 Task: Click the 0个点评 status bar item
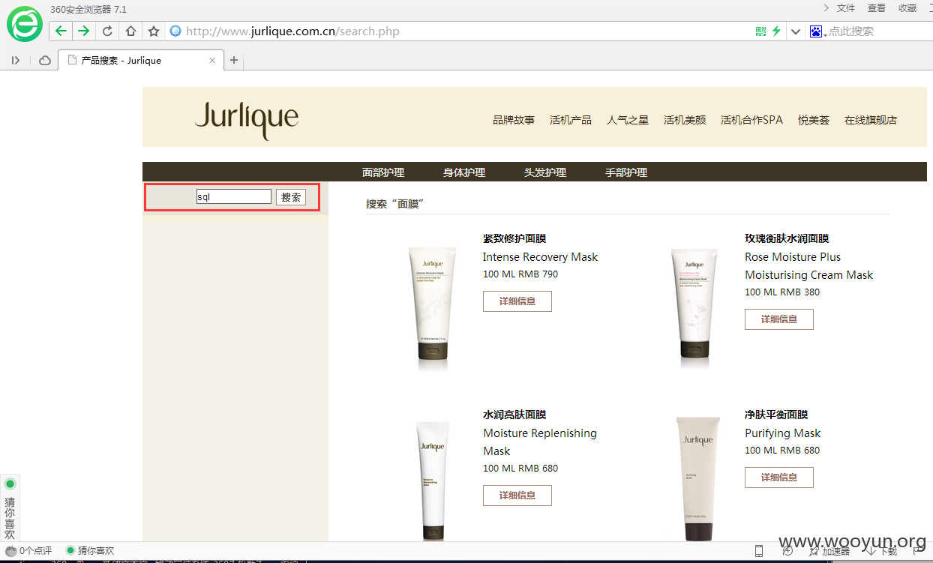tap(28, 551)
